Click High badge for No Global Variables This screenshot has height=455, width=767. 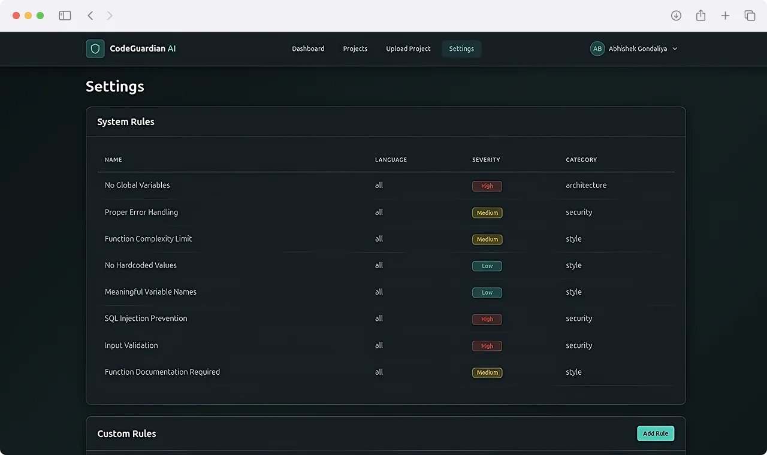[487, 186]
